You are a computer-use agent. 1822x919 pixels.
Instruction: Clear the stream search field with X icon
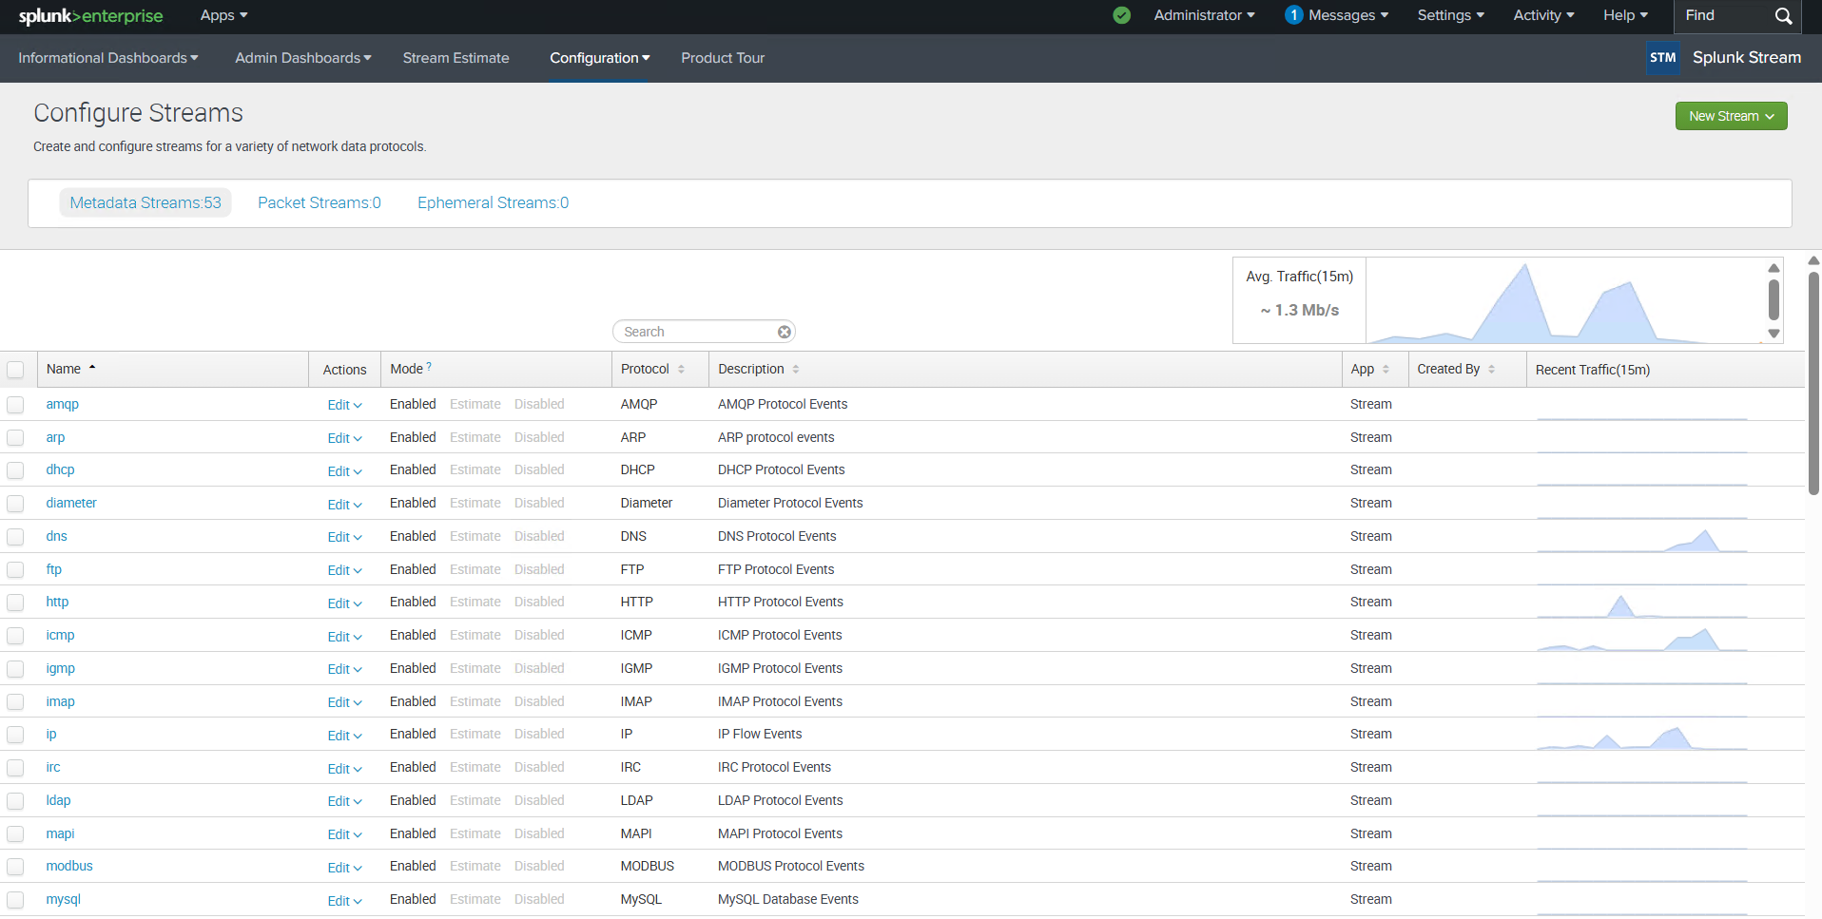point(784,332)
